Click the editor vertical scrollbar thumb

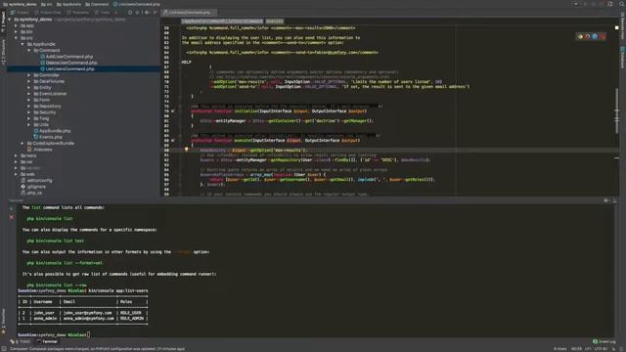tap(617, 110)
